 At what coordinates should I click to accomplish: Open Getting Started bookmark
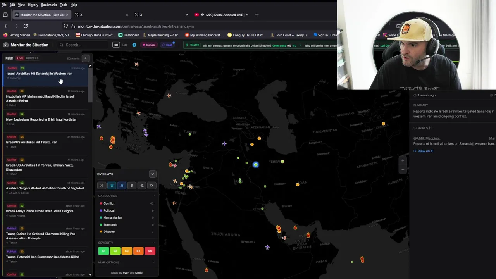coord(16,35)
